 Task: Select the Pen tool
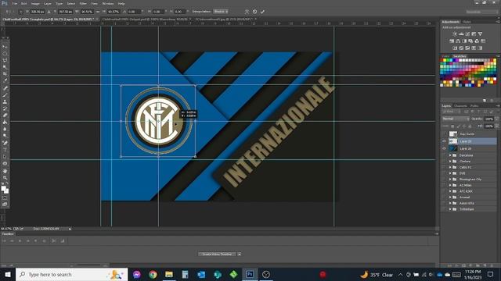pos(5,143)
